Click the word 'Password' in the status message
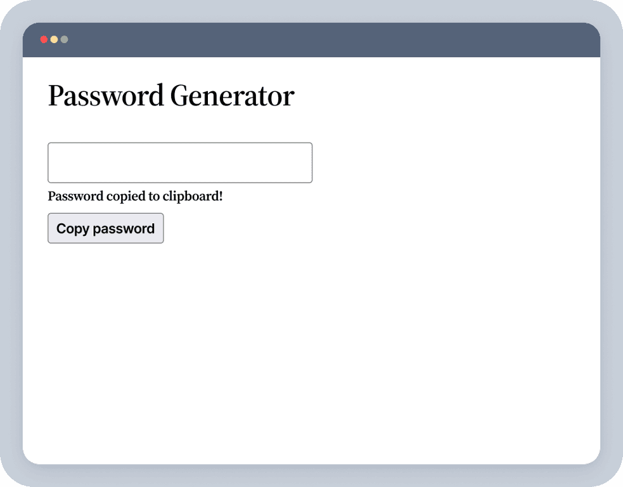The width and height of the screenshot is (623, 487). click(75, 196)
